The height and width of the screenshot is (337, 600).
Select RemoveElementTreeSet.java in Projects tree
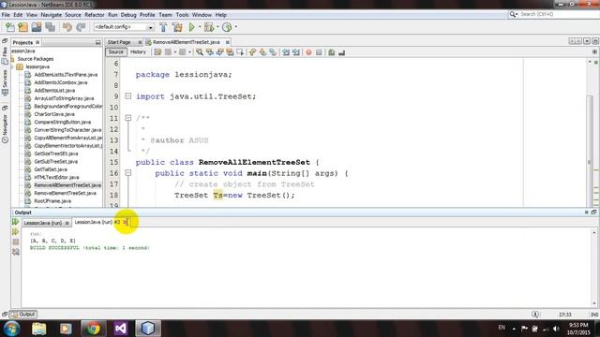pyautogui.click(x=65, y=193)
